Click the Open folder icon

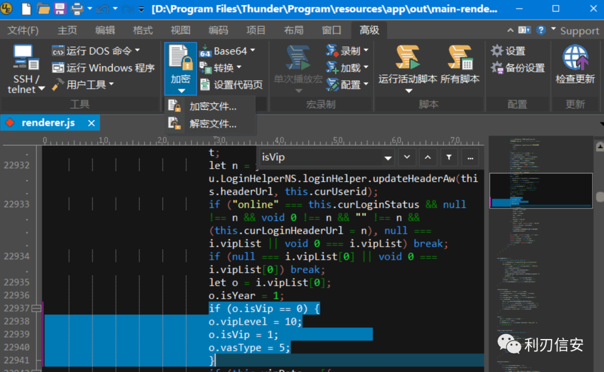43,8
